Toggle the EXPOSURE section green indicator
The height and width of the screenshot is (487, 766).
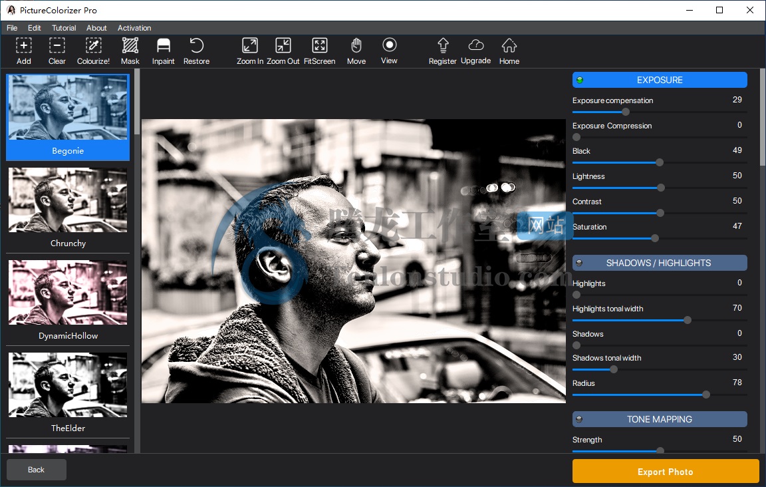coord(580,80)
